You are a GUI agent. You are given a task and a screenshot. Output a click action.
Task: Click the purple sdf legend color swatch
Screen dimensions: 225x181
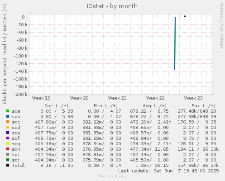(x=8, y=138)
